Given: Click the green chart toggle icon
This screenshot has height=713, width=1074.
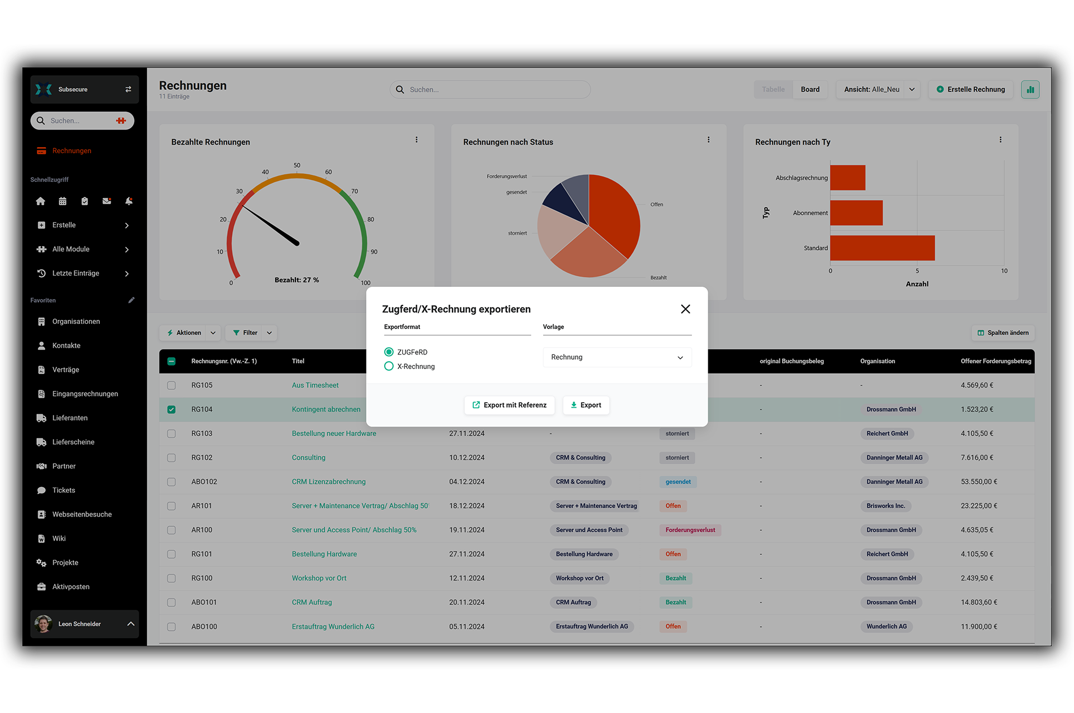Looking at the screenshot, I should pyautogui.click(x=1030, y=89).
